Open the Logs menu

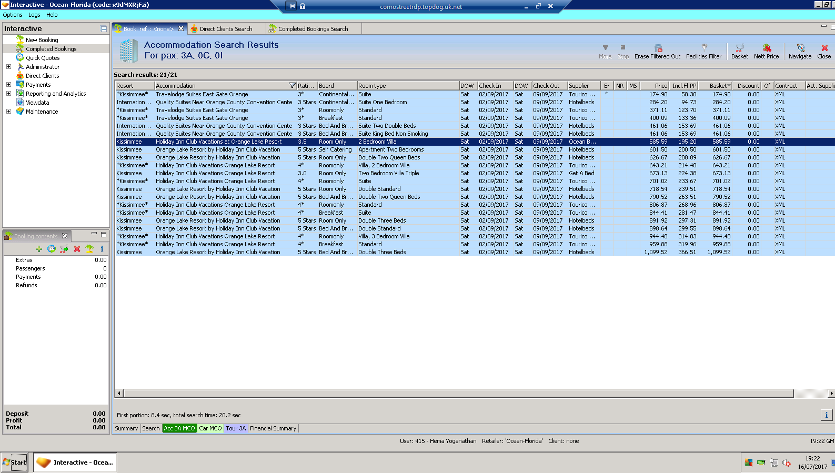(34, 15)
